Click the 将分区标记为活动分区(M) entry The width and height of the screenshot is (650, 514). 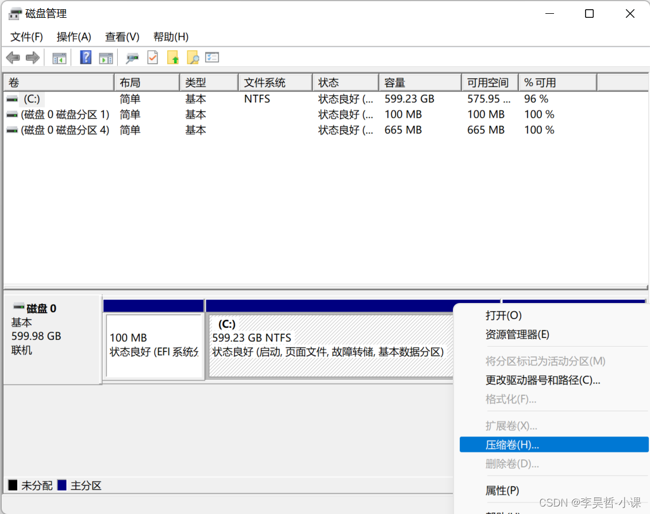click(553, 361)
